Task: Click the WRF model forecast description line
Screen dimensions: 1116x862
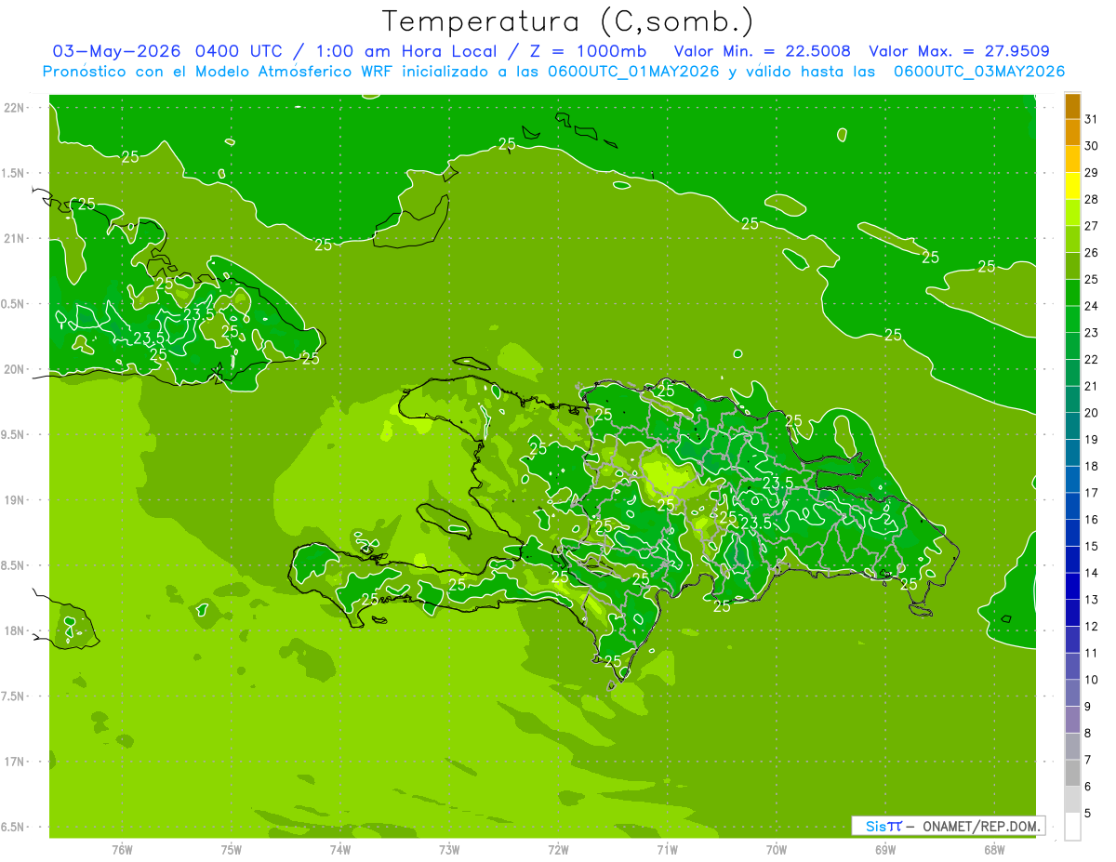Action: point(553,72)
